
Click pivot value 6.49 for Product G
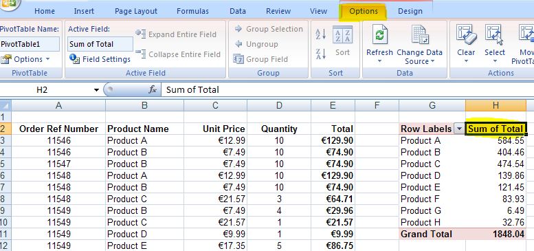(496, 211)
